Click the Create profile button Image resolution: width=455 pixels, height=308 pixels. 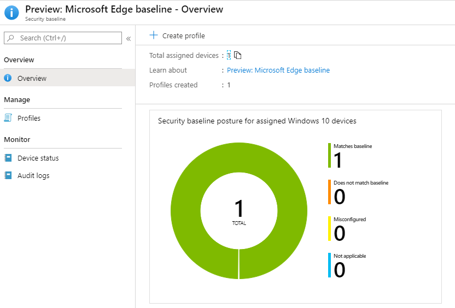[177, 35]
